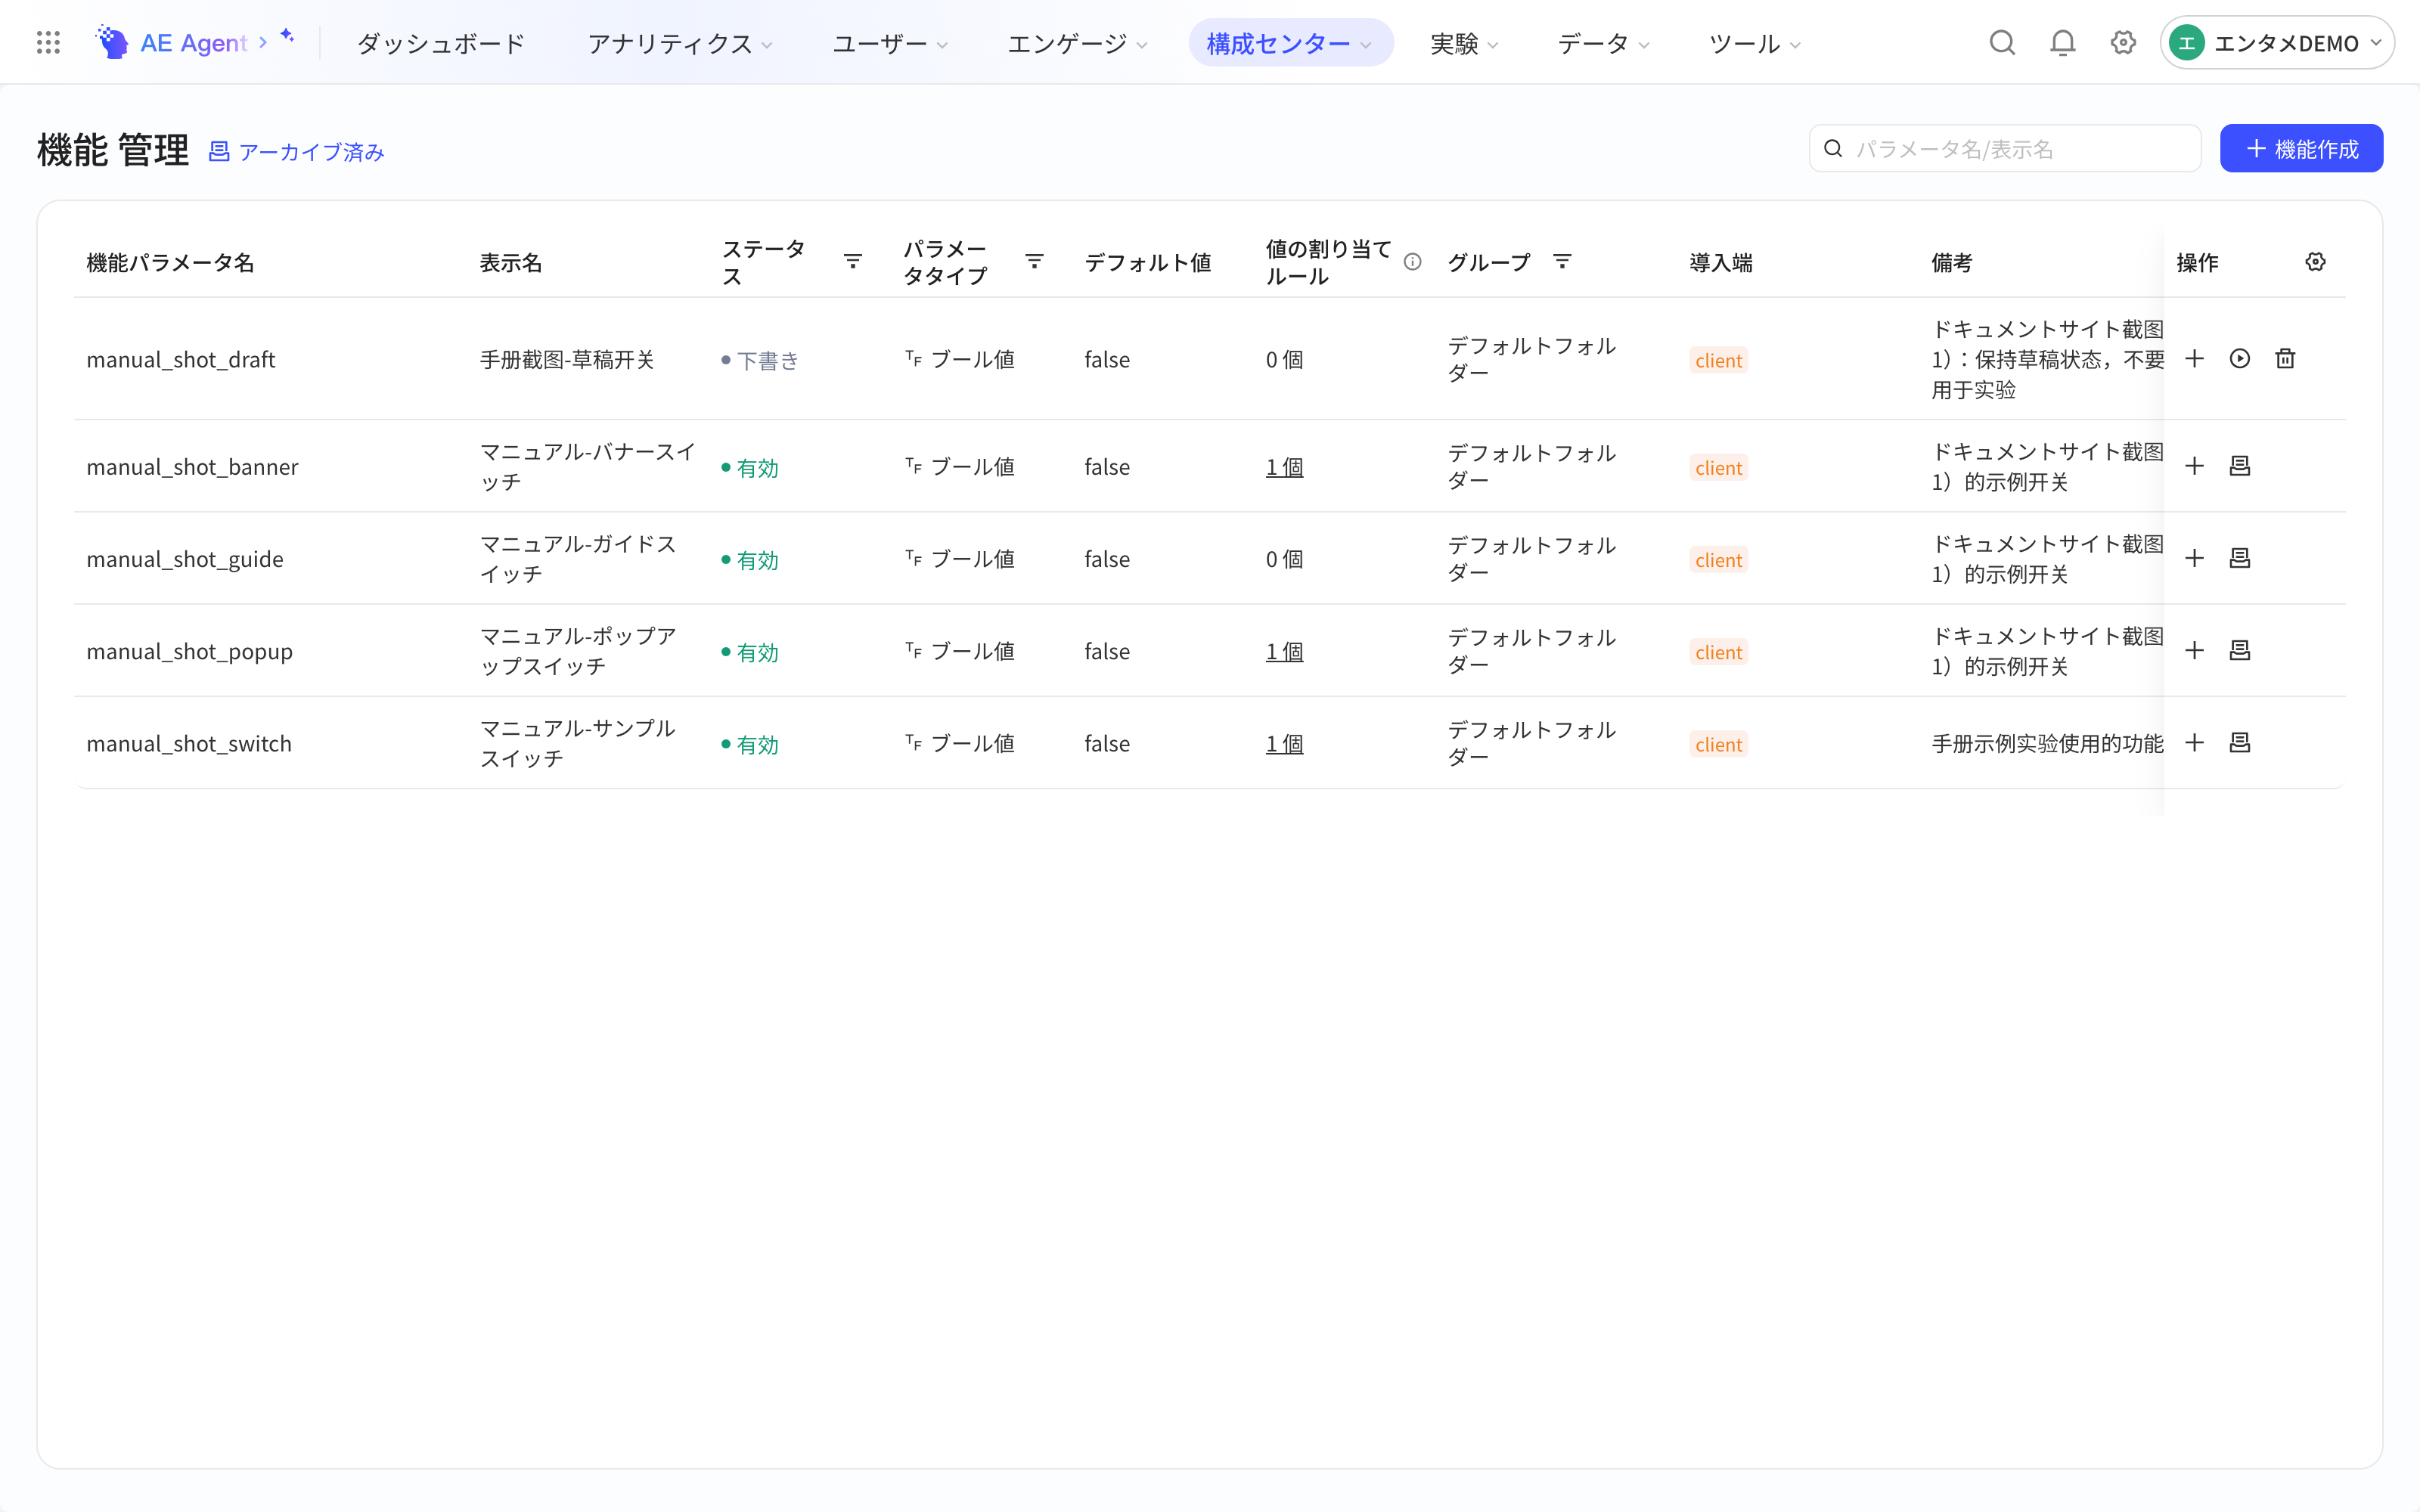The image size is (2420, 1512).
Task: Open 1個 rules link for manual_shot_switch
Action: tap(1284, 744)
